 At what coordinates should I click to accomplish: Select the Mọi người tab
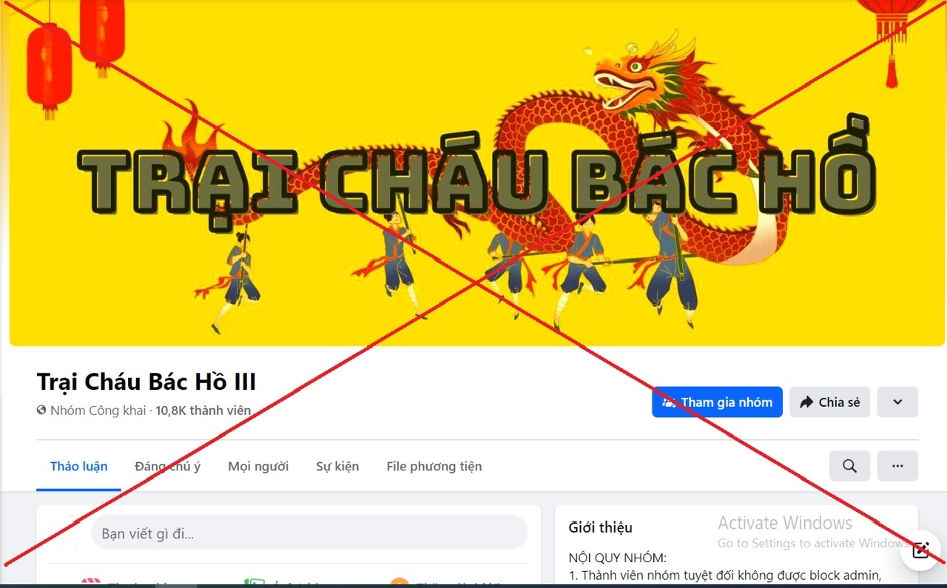[258, 466]
